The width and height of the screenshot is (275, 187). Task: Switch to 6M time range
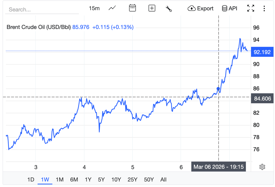tap(74, 180)
